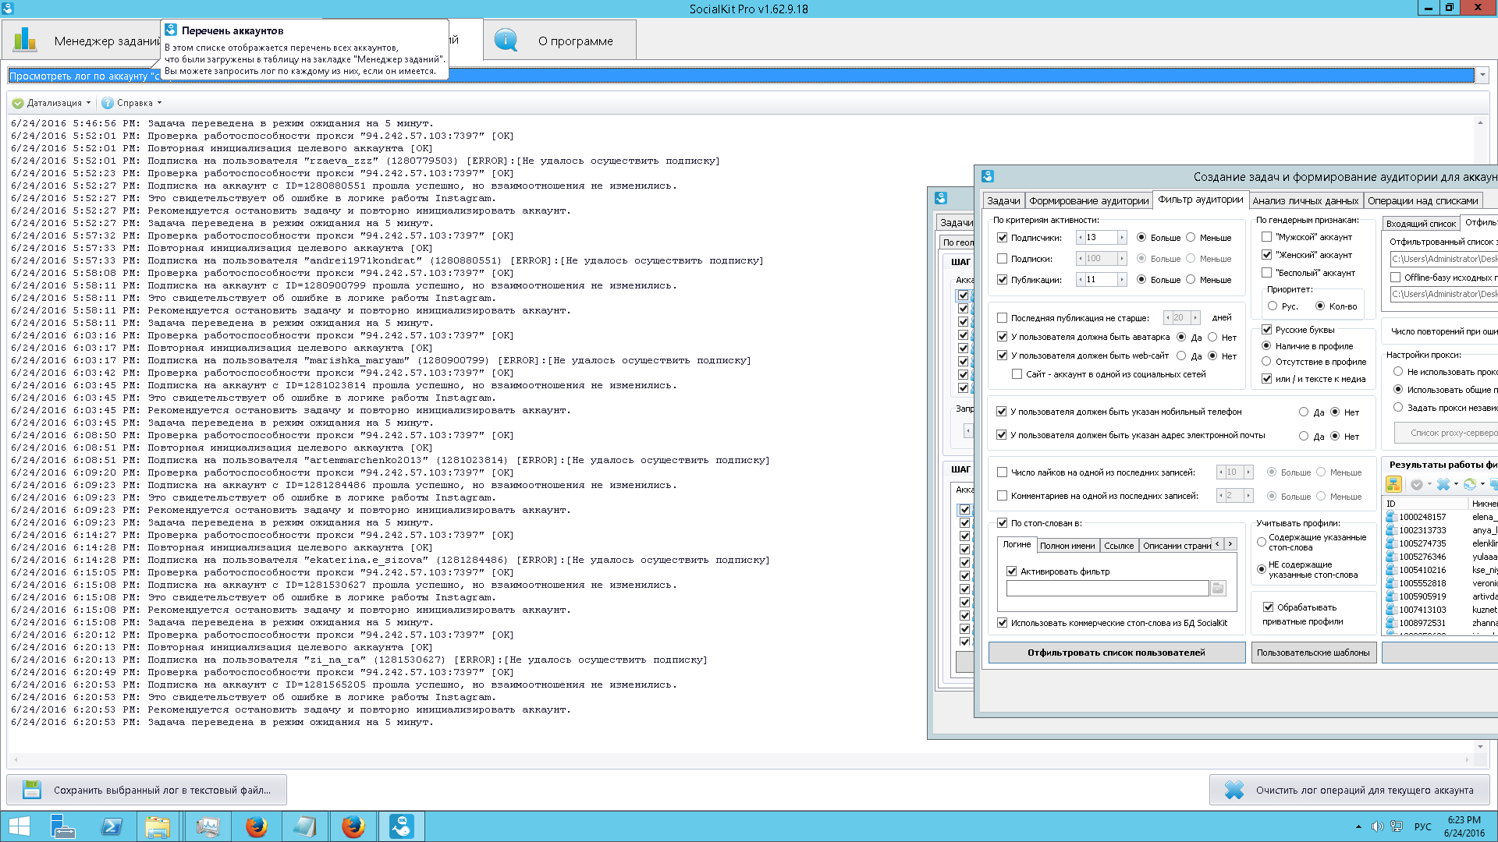Viewport: 1498px width, 842px height.
Task: Click Сохранить выбранный лог в текстовый файл
Action: [147, 790]
